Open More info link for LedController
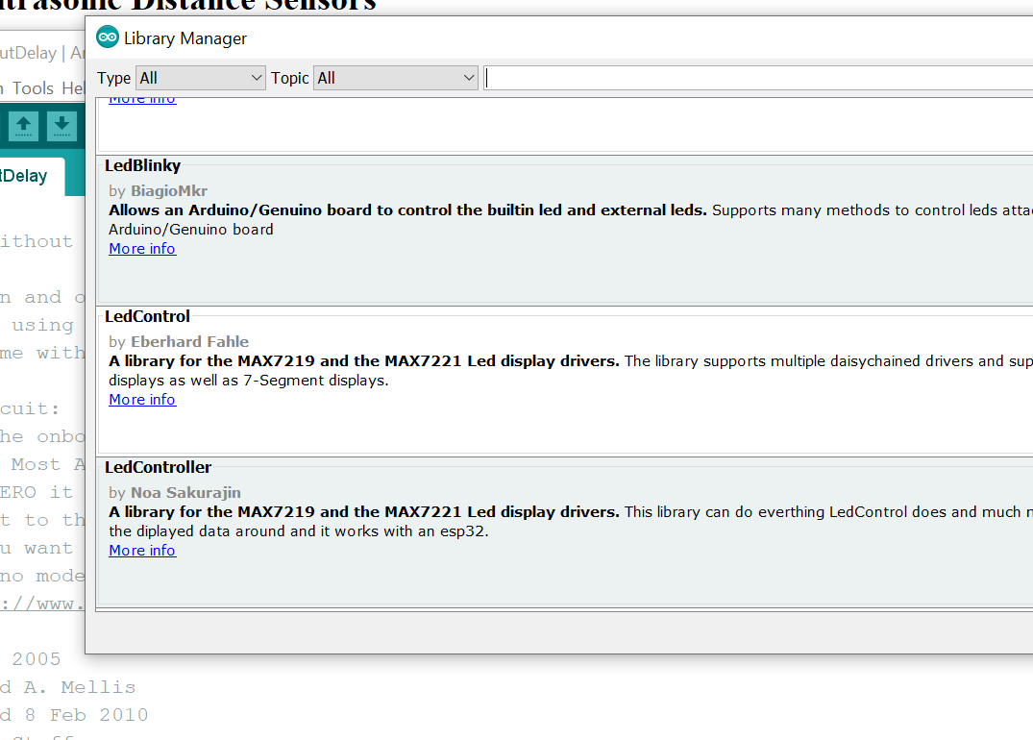Viewport: 1033px width, 740px height. tap(142, 551)
